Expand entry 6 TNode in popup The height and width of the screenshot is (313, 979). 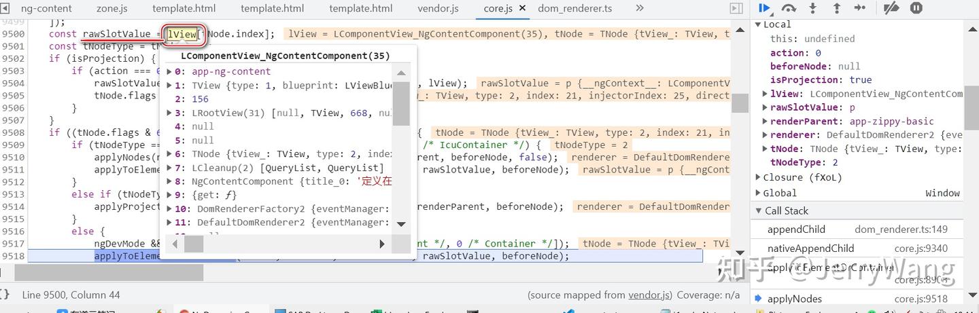[x=170, y=154]
